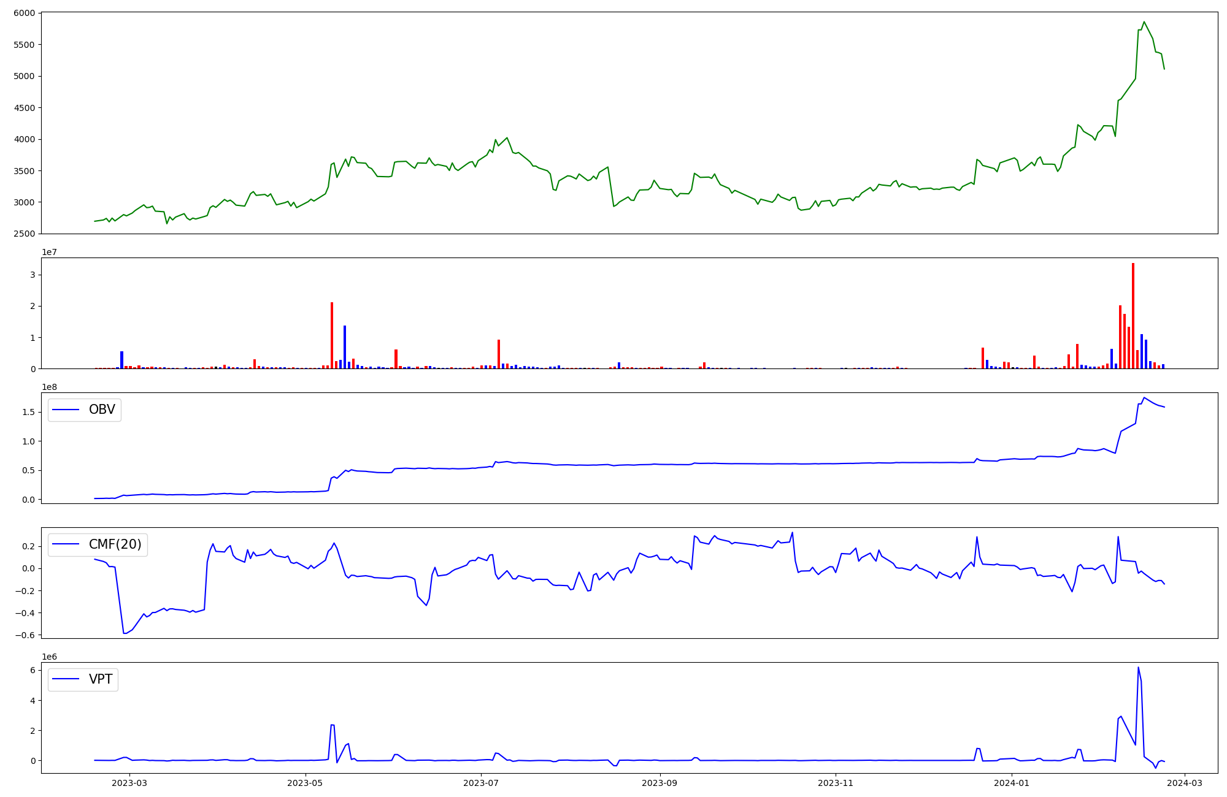Image resolution: width=1227 pixels, height=797 pixels.
Task: Click the 1e8 exponent label above OBV chart
Action: point(50,387)
